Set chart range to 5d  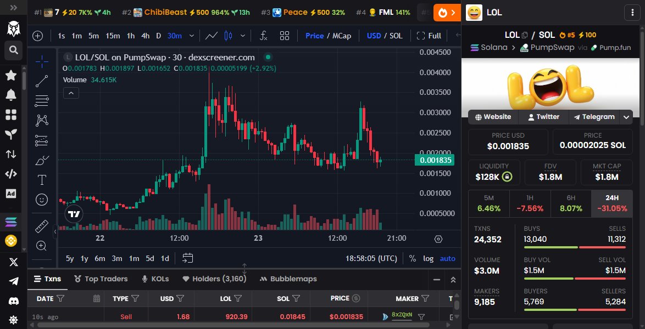point(150,258)
